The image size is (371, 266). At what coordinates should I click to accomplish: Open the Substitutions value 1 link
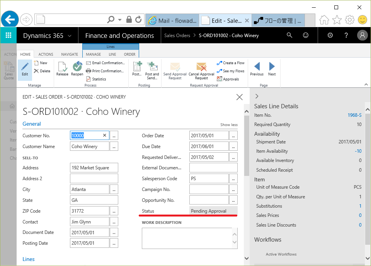tap(360, 206)
